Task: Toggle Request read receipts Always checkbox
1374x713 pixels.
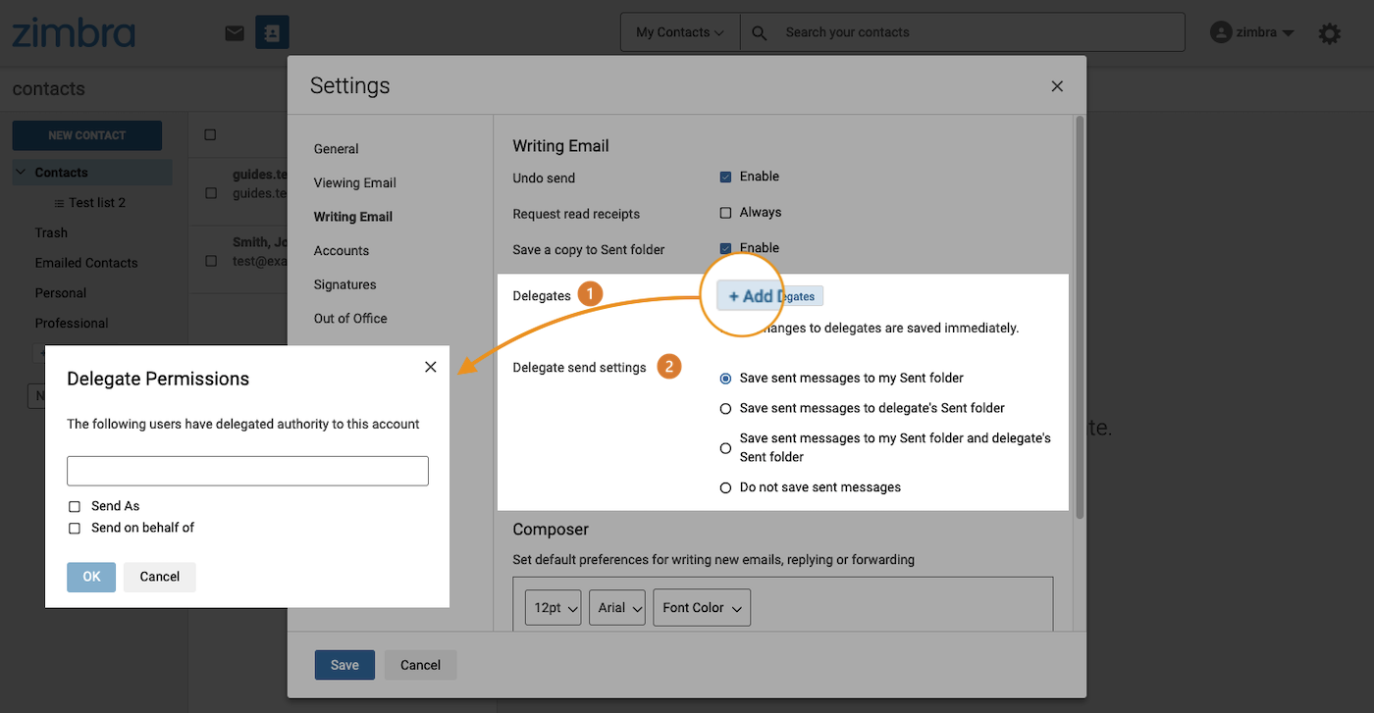Action: click(x=726, y=213)
